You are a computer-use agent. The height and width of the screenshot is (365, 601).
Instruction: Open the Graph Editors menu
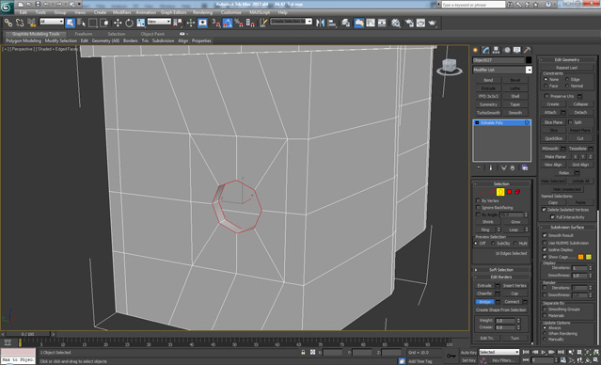173,12
